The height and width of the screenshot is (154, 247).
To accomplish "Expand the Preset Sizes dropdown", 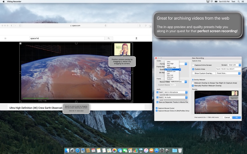I will tap(228, 73).
